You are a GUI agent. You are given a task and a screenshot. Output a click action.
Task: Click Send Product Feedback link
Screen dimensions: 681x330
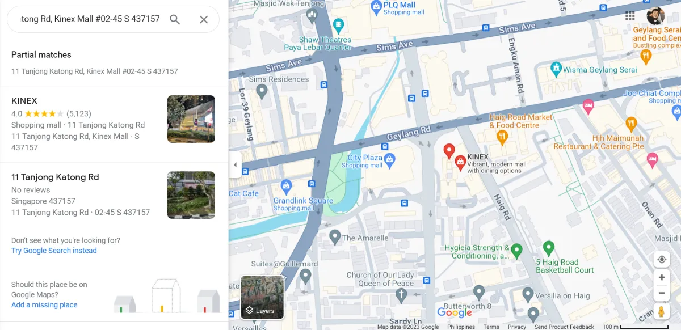click(564, 327)
